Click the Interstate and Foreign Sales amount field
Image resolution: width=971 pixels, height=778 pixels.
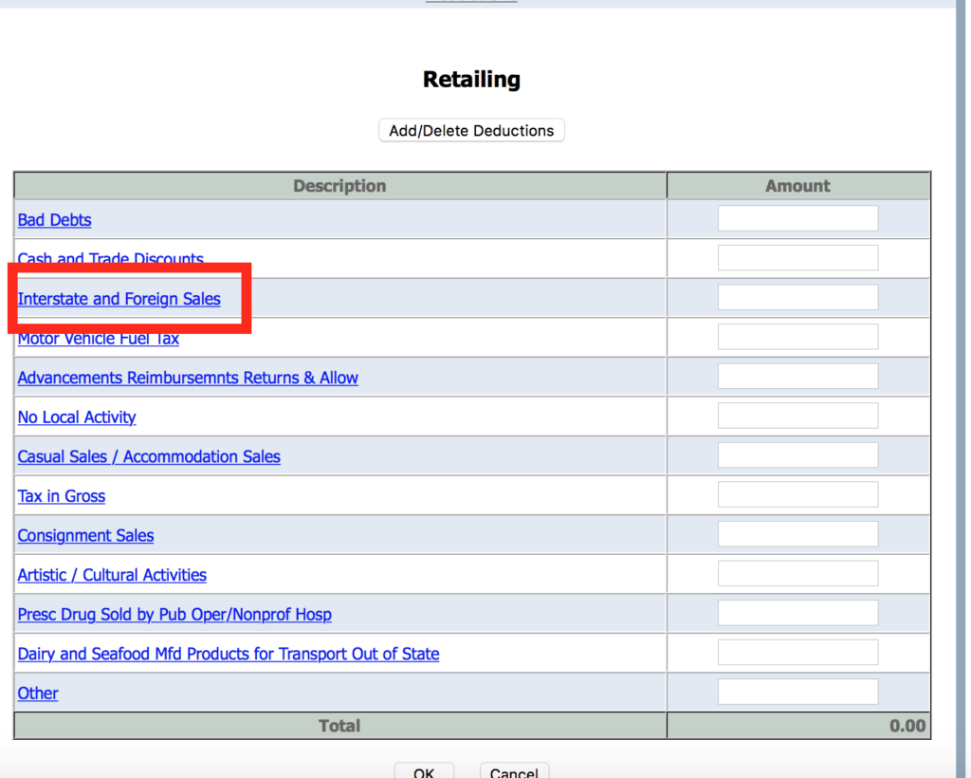tap(797, 298)
